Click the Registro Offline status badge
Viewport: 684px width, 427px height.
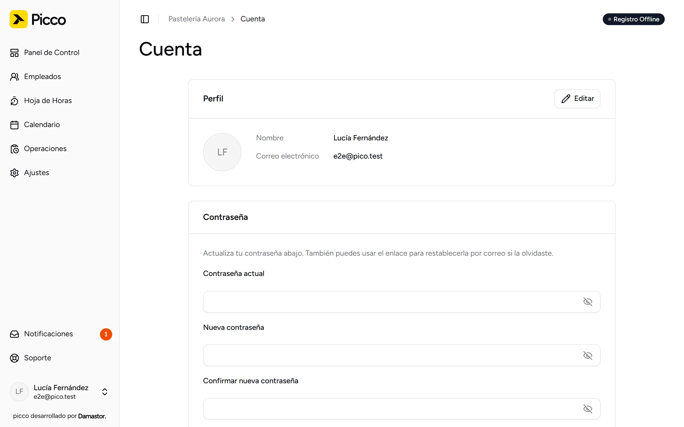point(634,19)
